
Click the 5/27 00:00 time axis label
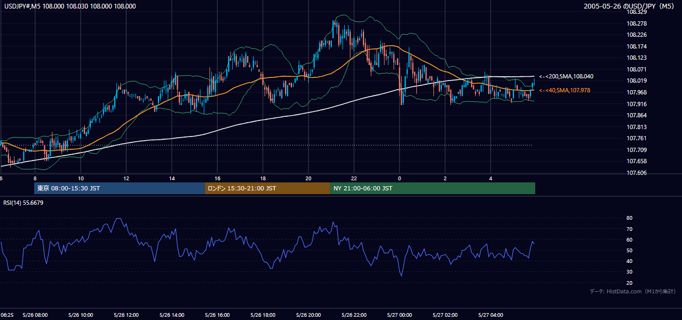coord(400,315)
